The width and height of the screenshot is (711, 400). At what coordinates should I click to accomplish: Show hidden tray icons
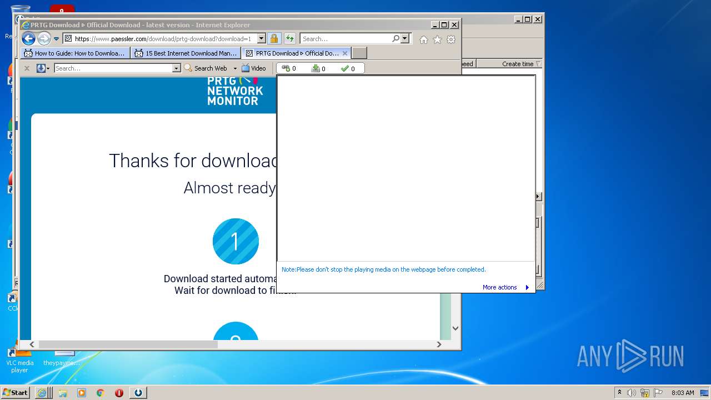(x=619, y=392)
